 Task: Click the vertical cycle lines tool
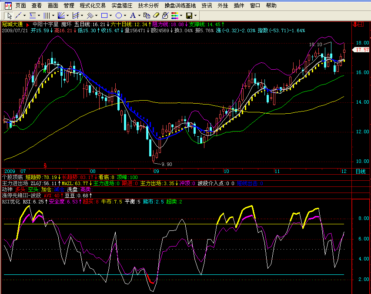pyautogui.click(x=47, y=16)
